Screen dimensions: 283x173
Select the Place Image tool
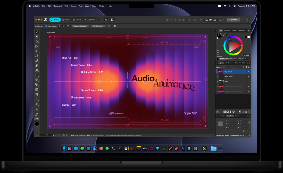point(37,89)
